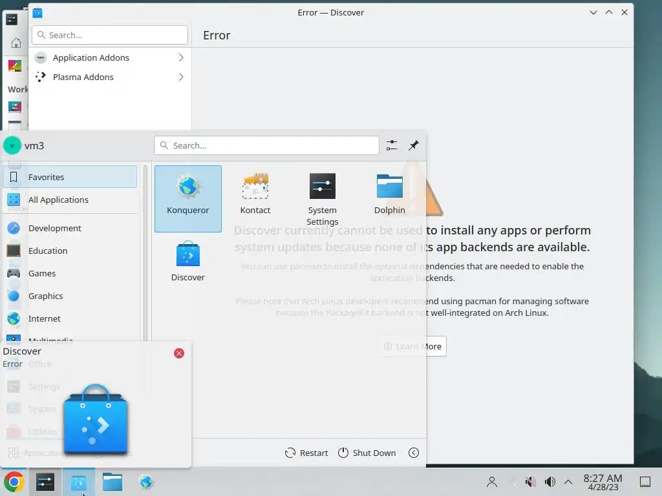Click the home icon in System Settings window
The height and width of the screenshot is (496, 662).
(16, 43)
